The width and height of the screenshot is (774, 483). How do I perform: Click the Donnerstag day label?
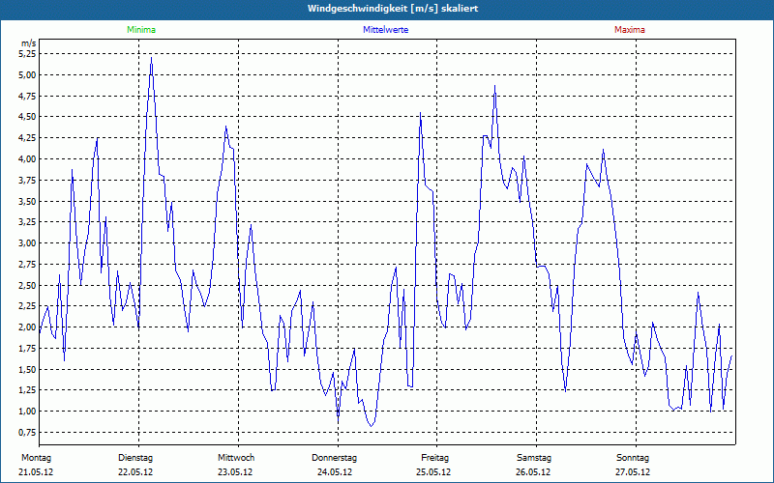tap(334, 458)
